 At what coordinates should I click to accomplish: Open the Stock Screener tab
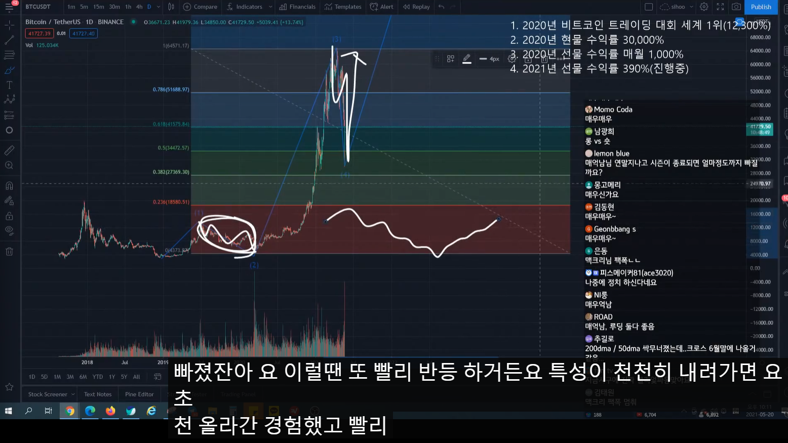click(48, 394)
